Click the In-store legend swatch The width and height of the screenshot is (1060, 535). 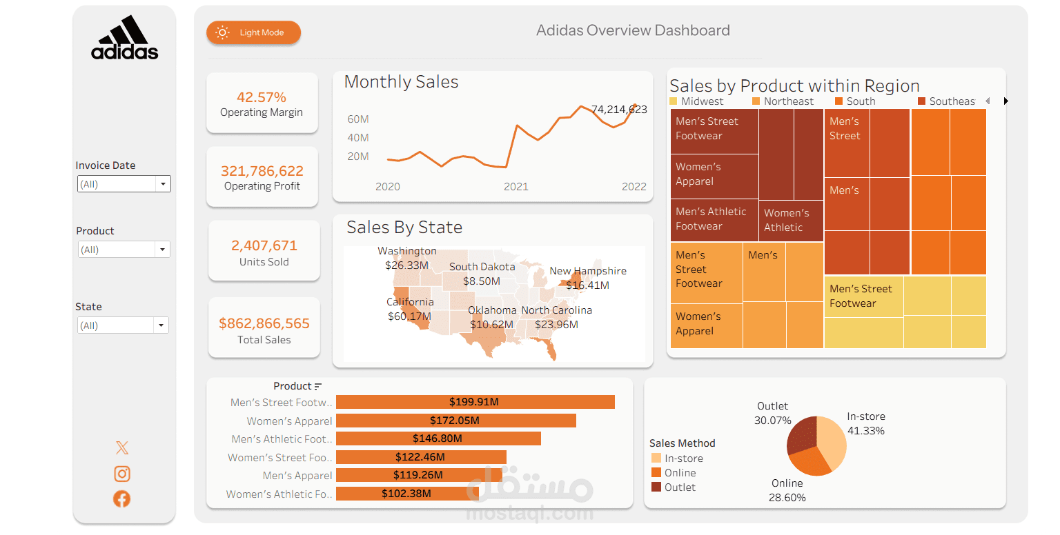tap(656, 458)
